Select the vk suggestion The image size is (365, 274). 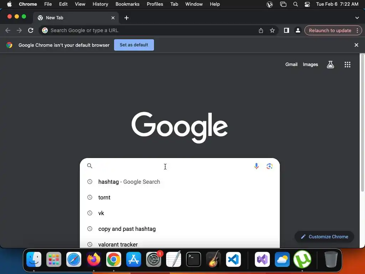click(180, 213)
